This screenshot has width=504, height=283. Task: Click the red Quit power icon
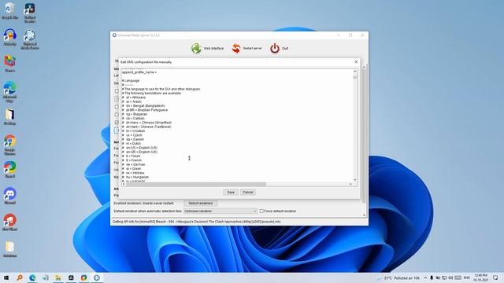[x=275, y=48]
